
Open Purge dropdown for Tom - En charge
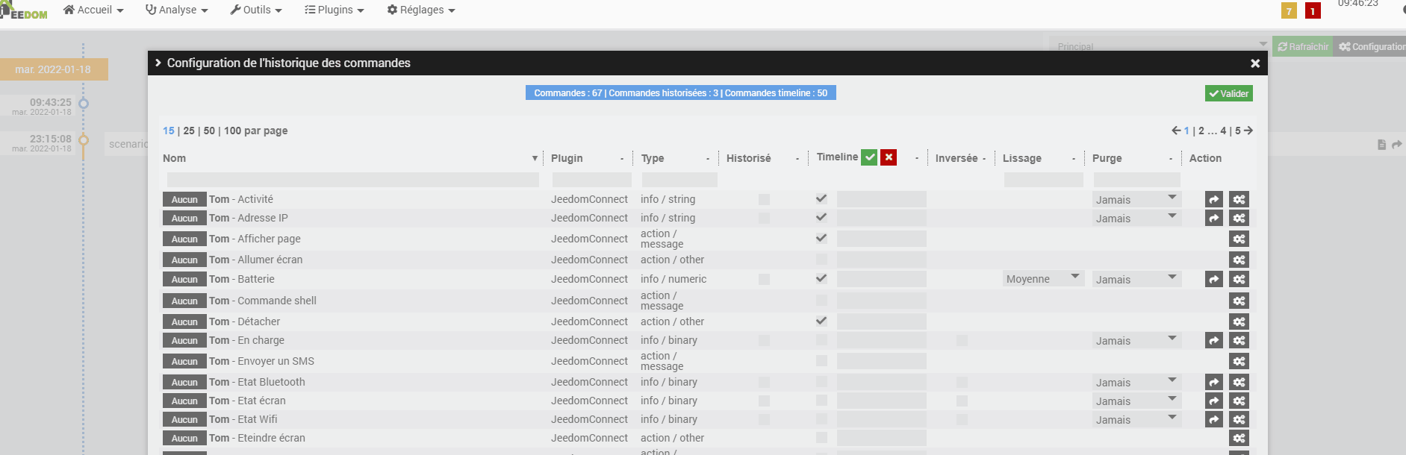pos(1136,340)
